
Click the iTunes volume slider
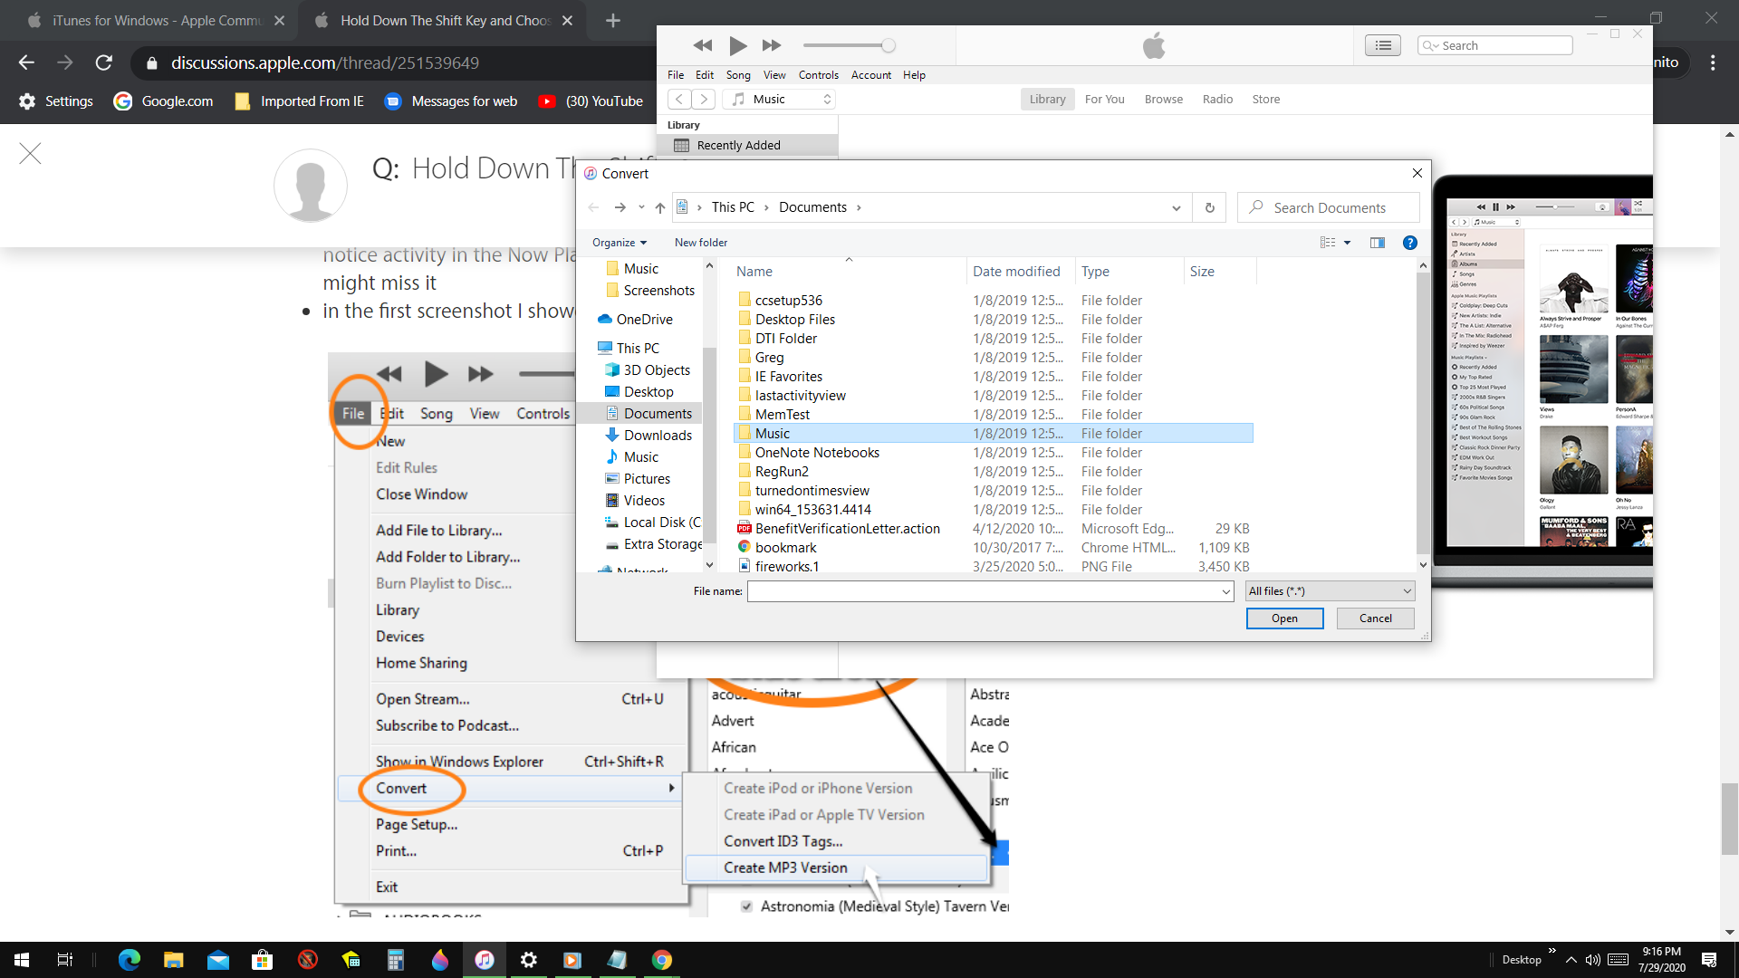[847, 45]
